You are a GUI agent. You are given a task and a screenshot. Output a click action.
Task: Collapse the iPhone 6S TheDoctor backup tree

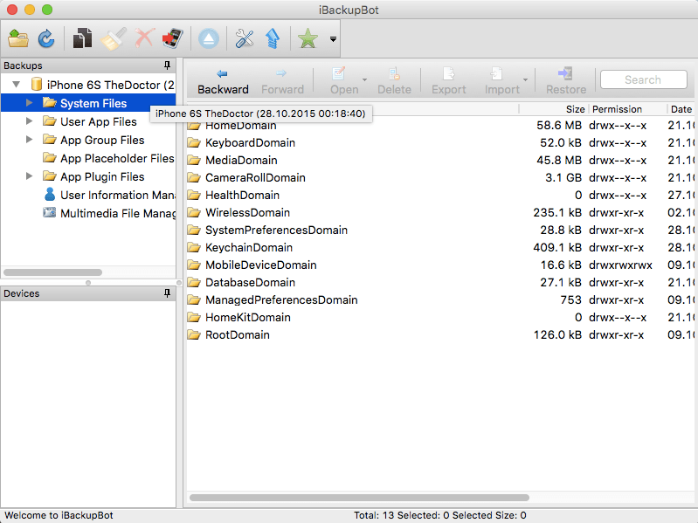point(17,84)
